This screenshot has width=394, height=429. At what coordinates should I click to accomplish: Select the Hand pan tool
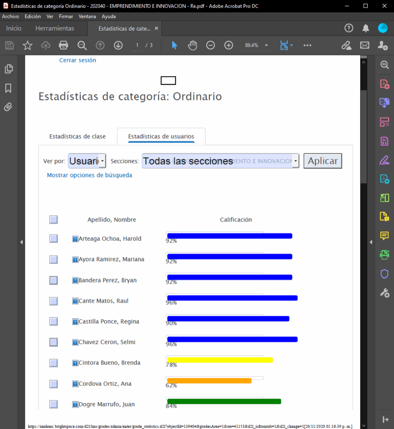point(192,45)
